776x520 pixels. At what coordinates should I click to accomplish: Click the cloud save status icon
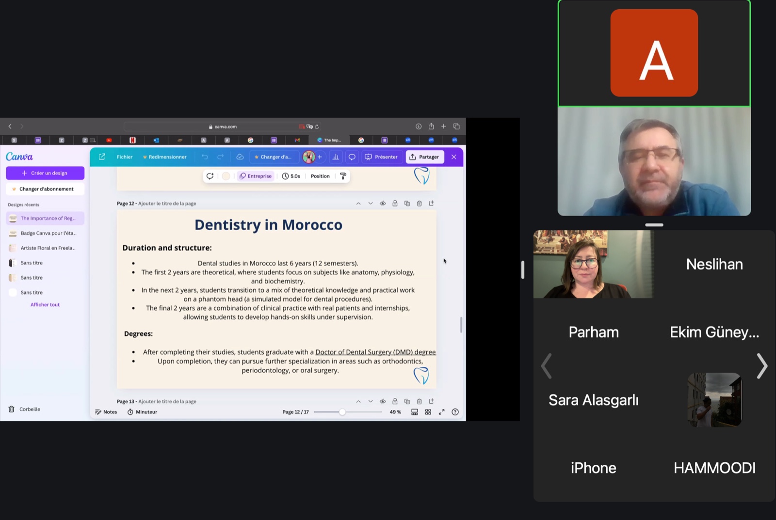[x=240, y=157]
